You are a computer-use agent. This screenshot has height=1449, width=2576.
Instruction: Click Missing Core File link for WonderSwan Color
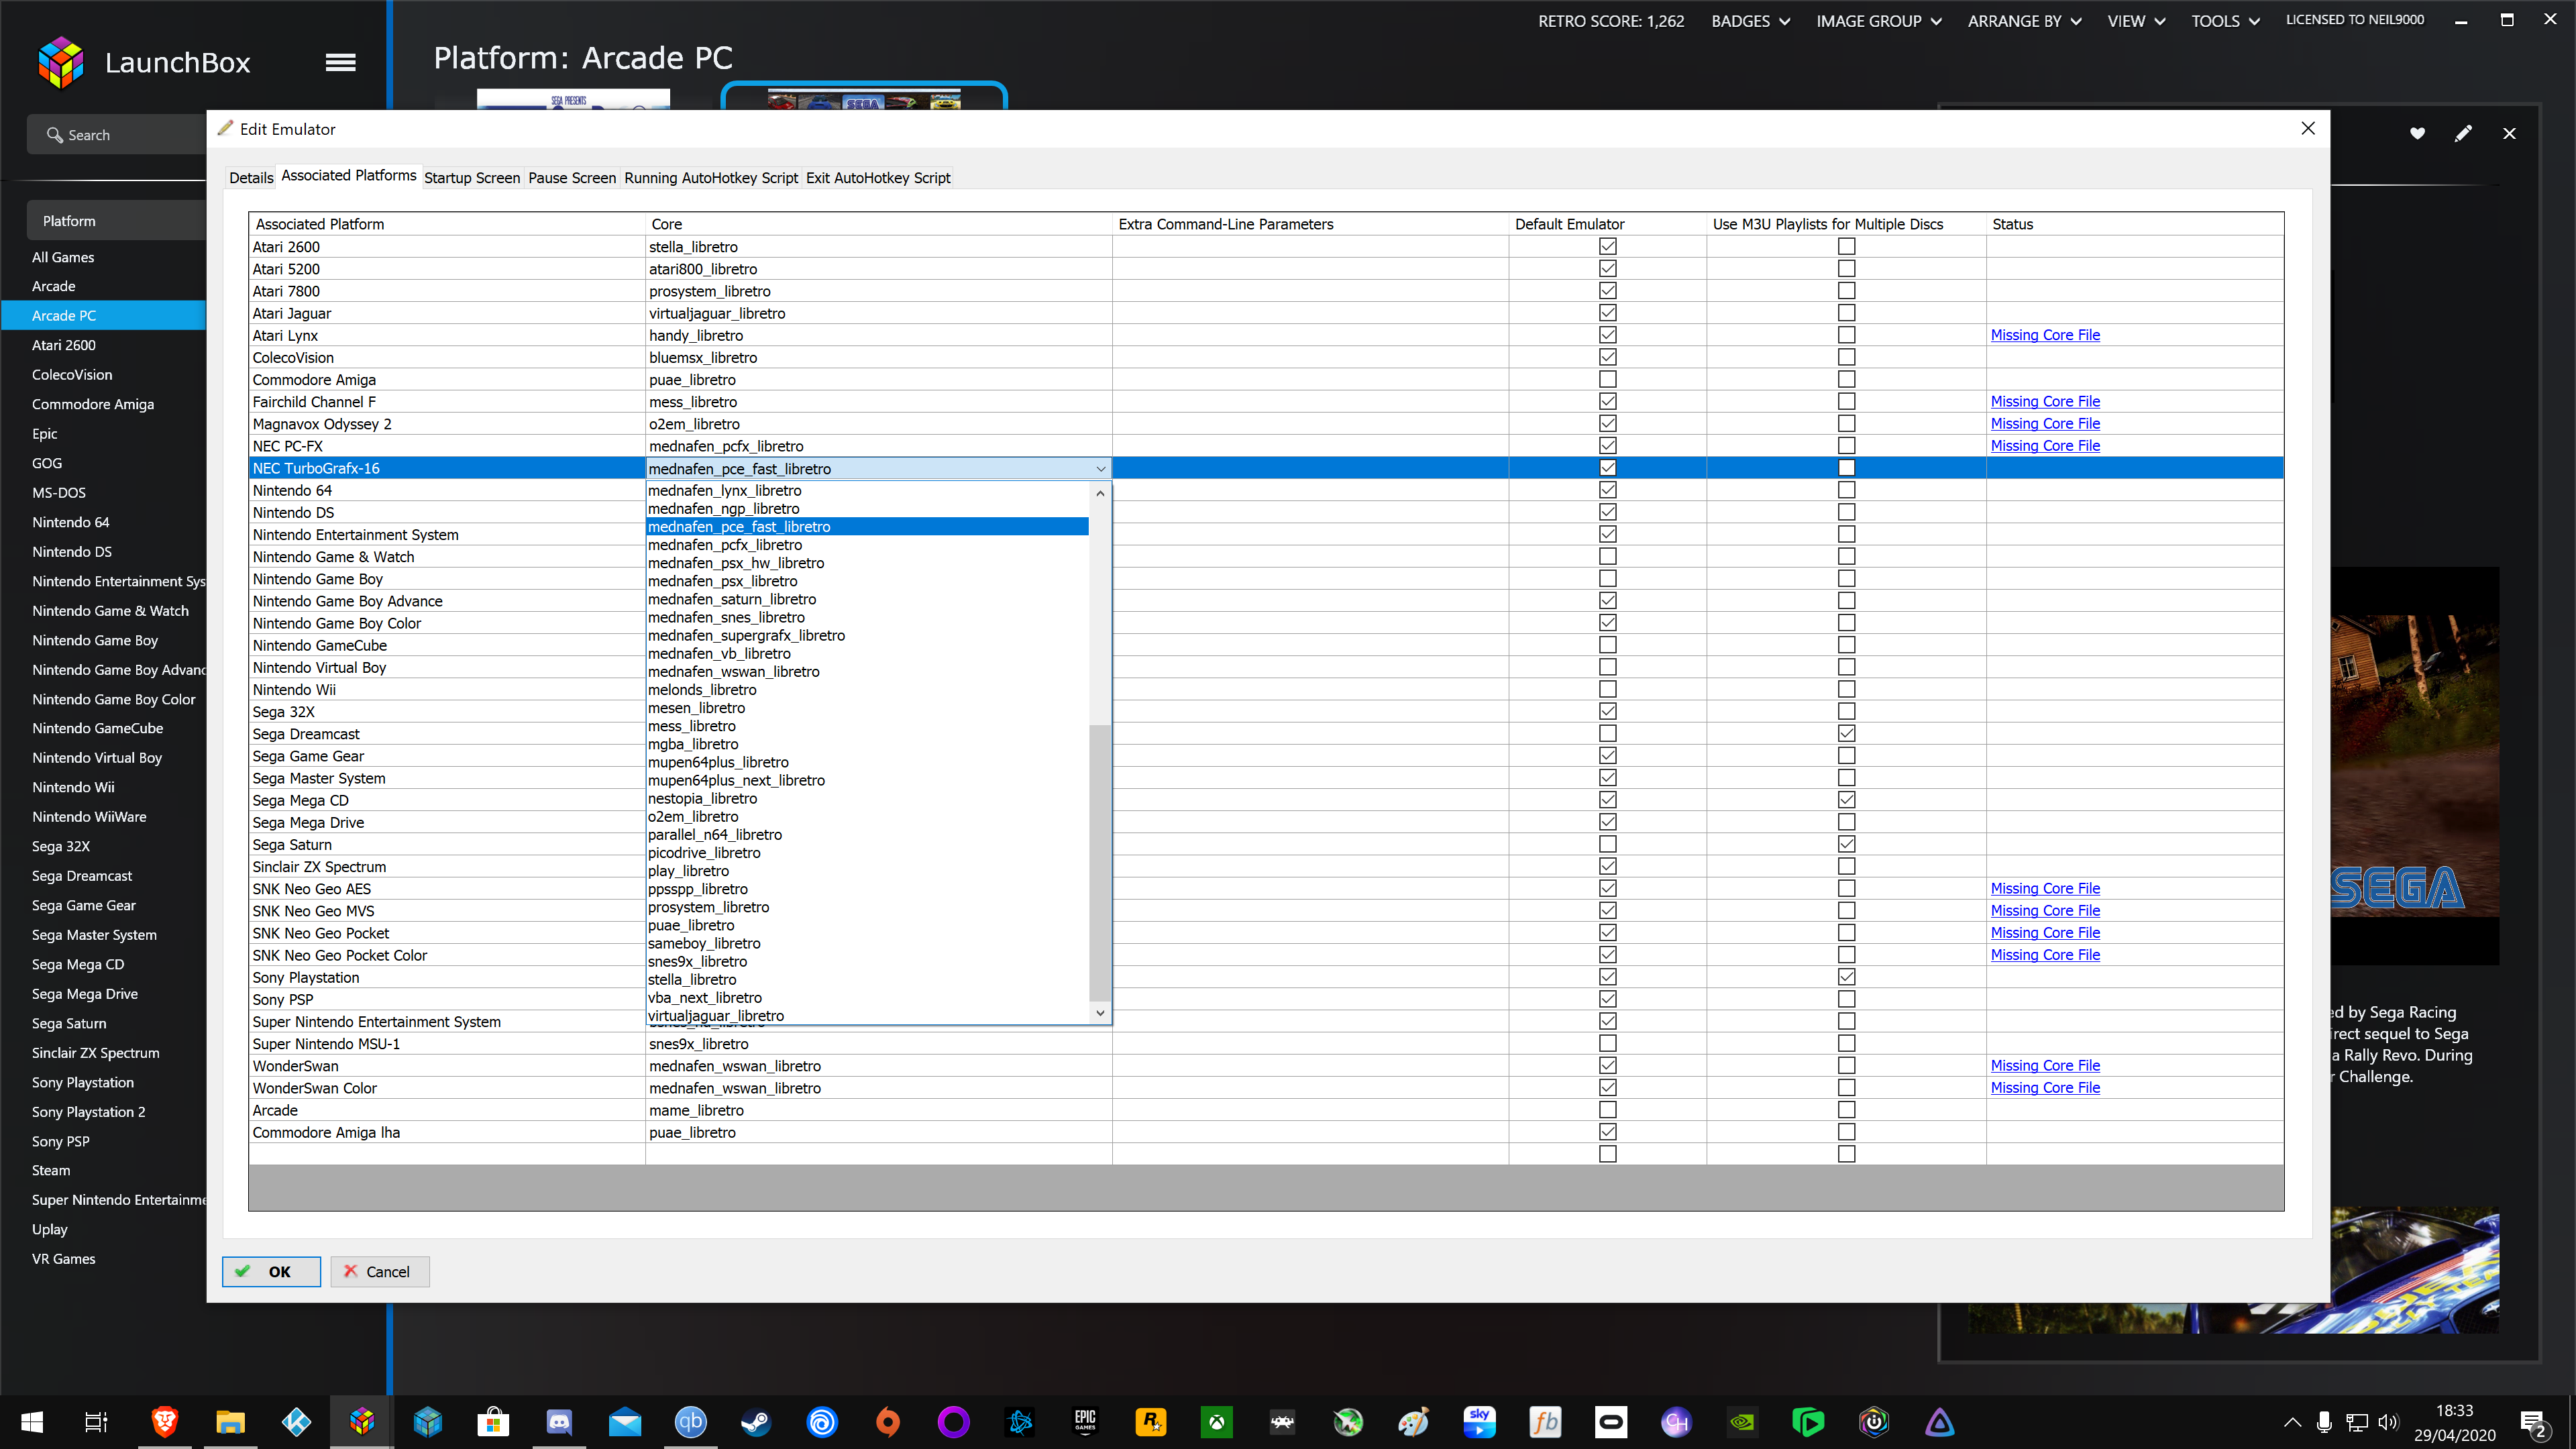pyautogui.click(x=2045, y=1088)
